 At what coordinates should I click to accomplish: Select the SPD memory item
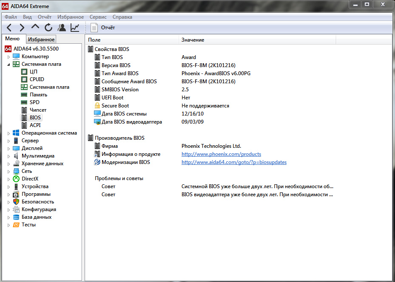tap(34, 102)
